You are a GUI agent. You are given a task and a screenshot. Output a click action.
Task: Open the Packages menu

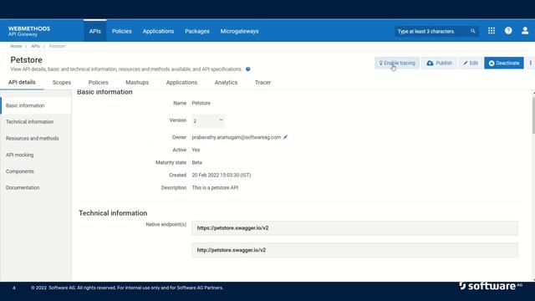197,31
